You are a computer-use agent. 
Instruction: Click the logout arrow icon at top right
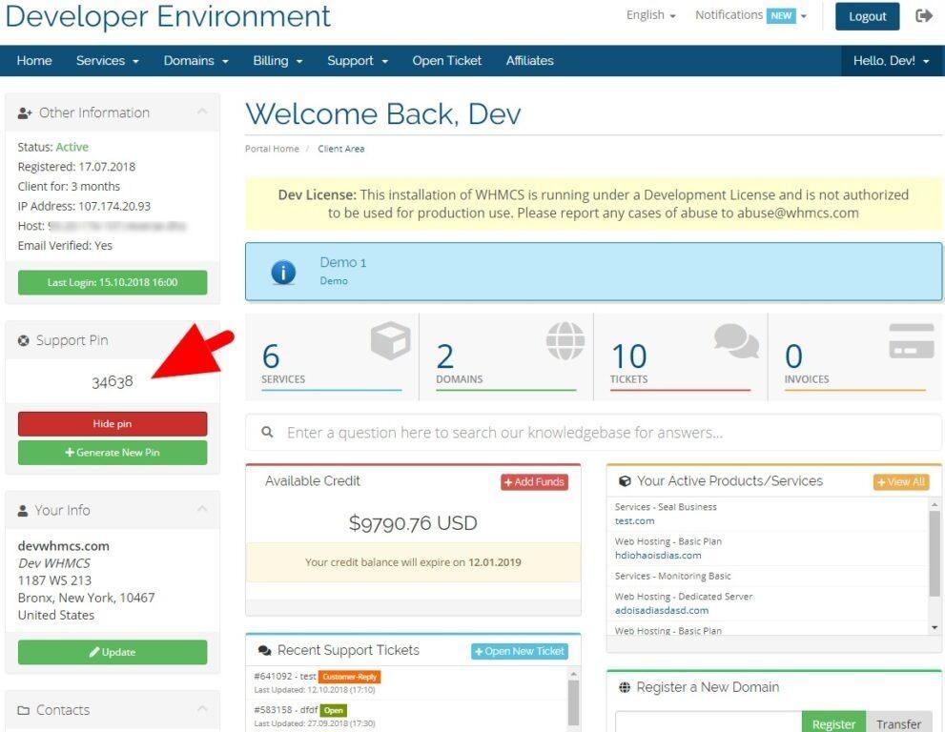pyautogui.click(x=923, y=15)
